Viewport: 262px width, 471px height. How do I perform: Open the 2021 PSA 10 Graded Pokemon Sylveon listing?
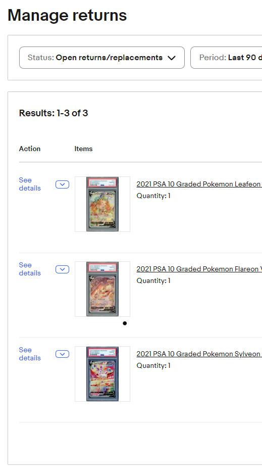(x=199, y=354)
